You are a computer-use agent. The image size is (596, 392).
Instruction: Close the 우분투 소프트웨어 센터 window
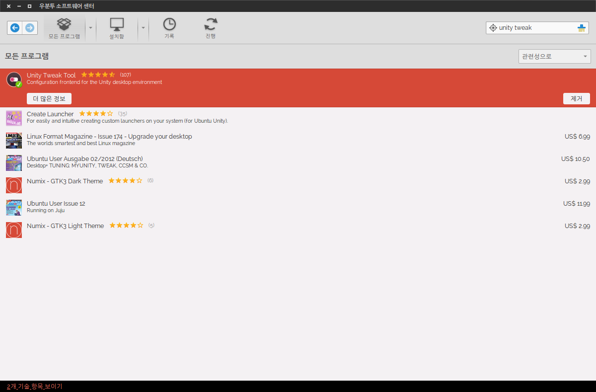point(8,6)
